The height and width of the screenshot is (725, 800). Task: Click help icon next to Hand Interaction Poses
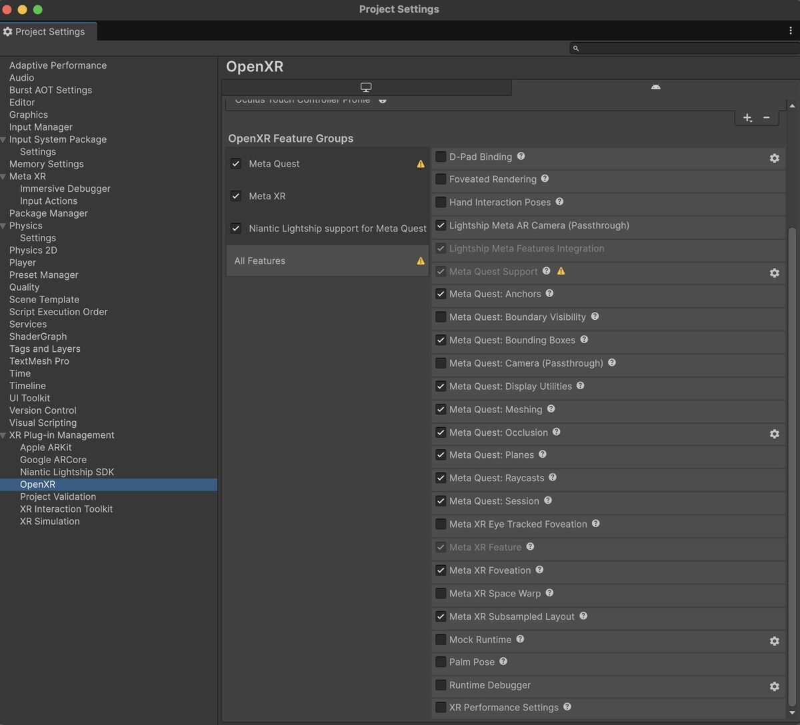coord(560,201)
